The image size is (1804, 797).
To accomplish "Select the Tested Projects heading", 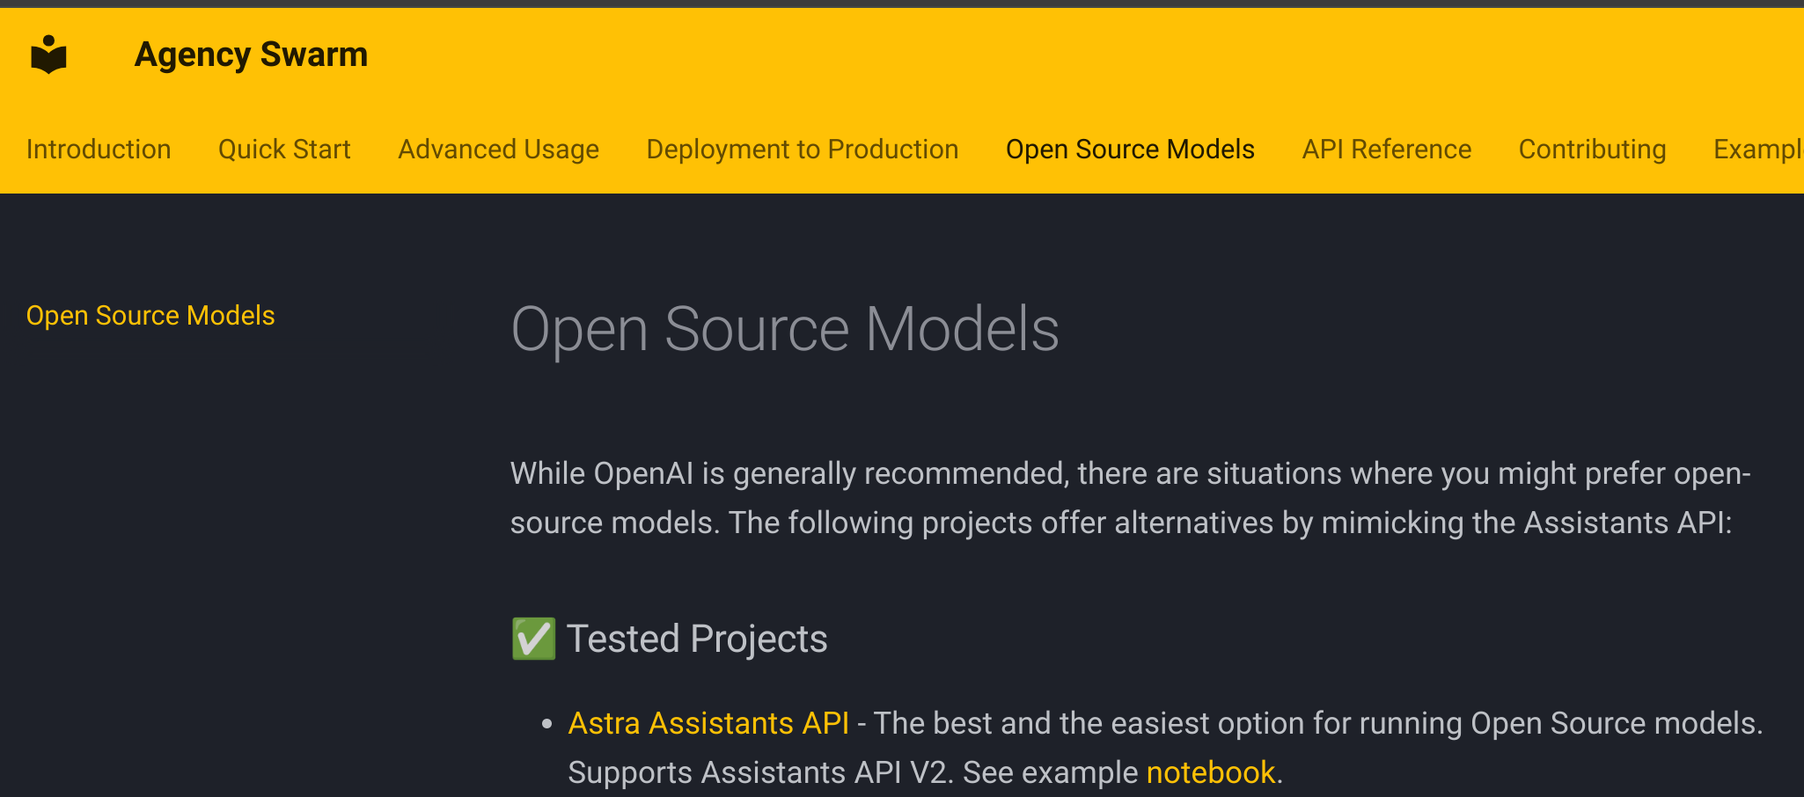I will click(x=696, y=639).
